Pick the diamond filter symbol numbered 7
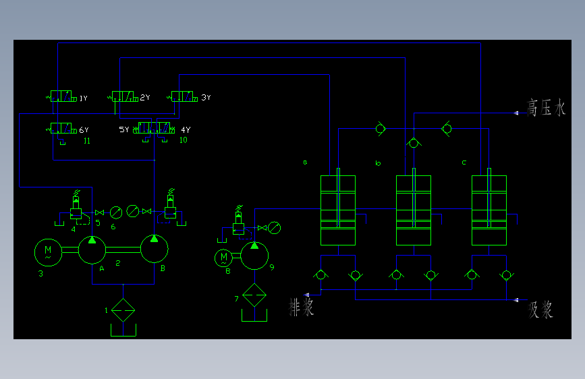The height and width of the screenshot is (379, 585). pos(254,295)
